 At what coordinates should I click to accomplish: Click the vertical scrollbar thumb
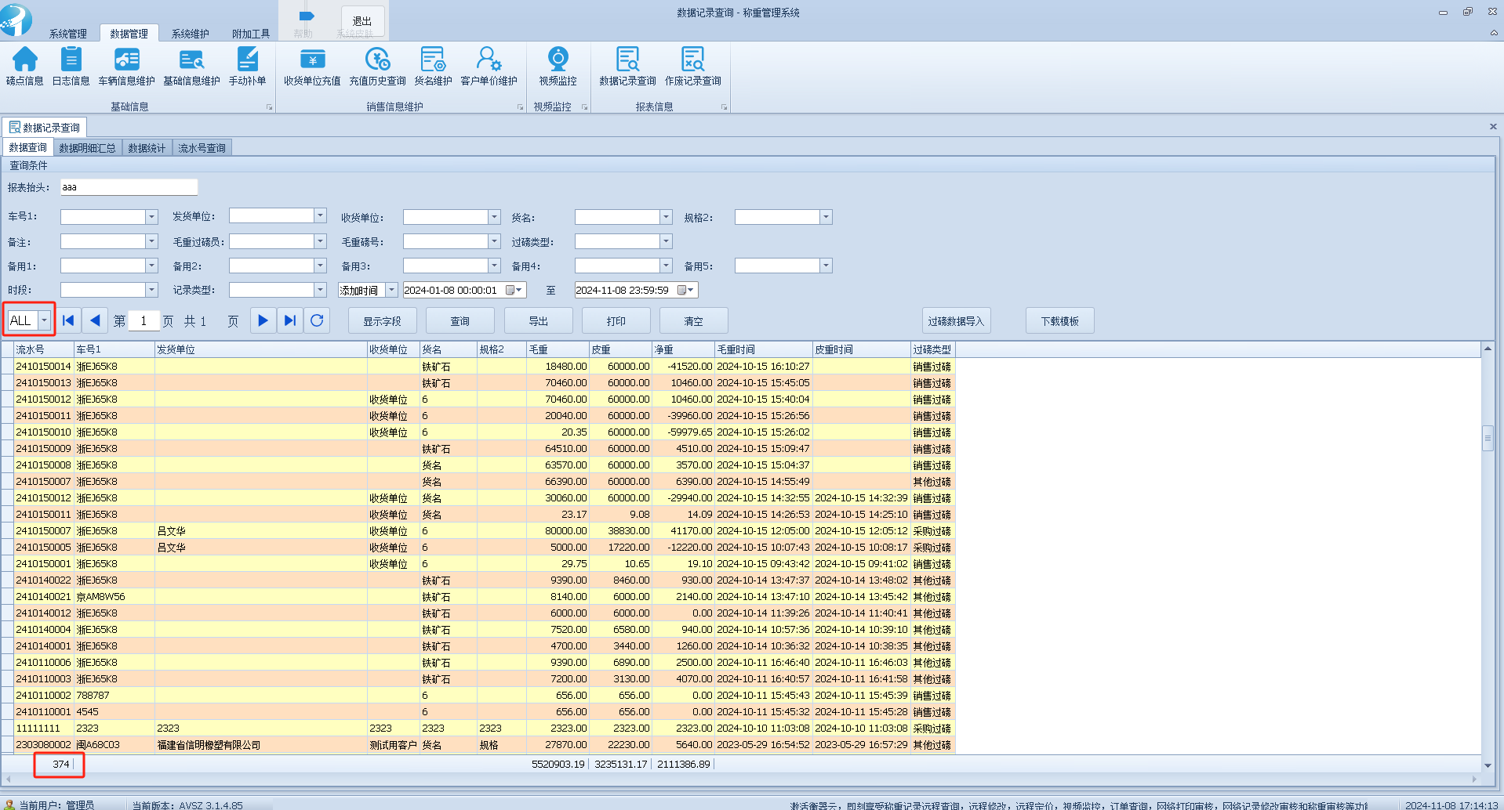pyautogui.click(x=1488, y=438)
